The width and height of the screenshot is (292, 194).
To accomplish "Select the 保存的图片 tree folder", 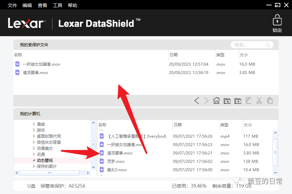I will [47, 166].
